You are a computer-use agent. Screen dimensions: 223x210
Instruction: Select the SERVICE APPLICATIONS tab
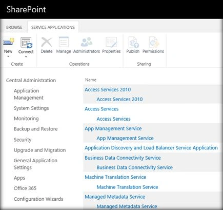pyautogui.click(x=53, y=27)
